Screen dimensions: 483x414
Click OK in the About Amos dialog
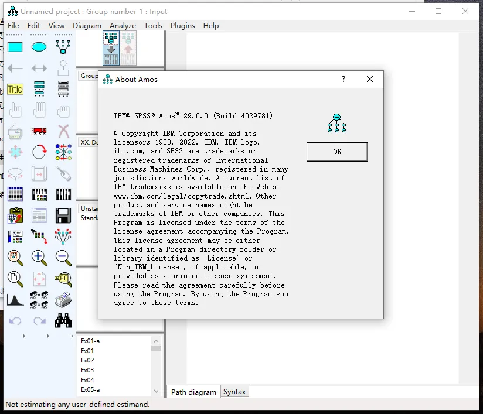[x=337, y=152]
